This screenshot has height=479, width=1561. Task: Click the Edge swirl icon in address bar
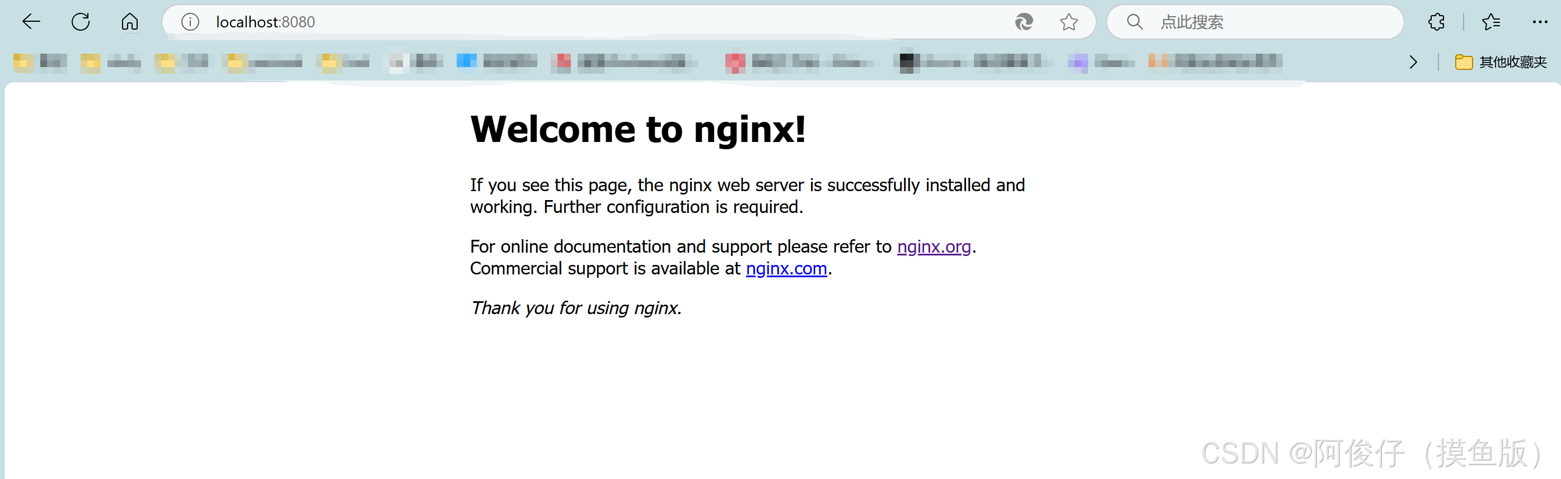click(1024, 22)
